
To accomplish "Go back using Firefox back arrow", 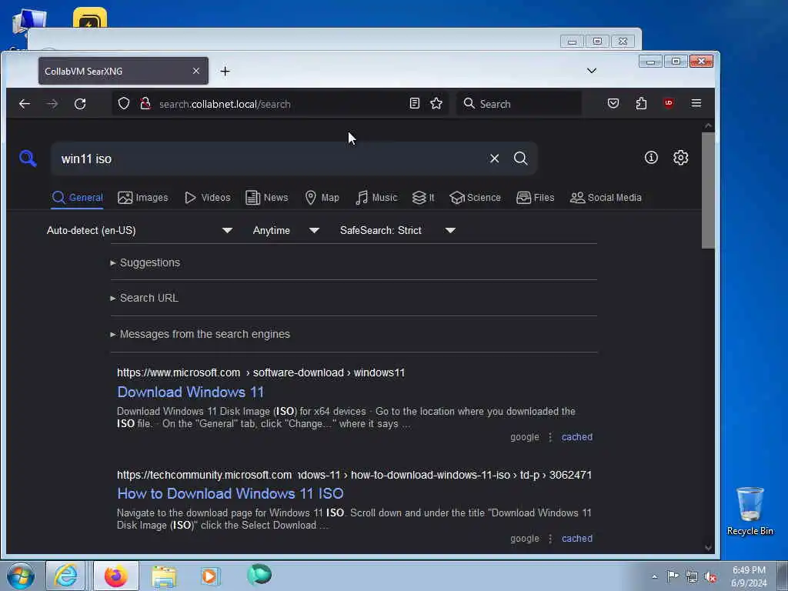I will pos(24,104).
